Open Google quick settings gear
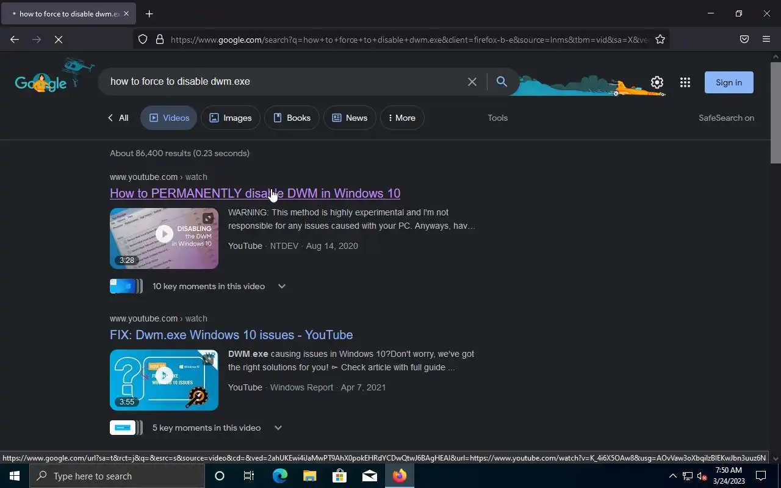The image size is (781, 488). point(657,82)
